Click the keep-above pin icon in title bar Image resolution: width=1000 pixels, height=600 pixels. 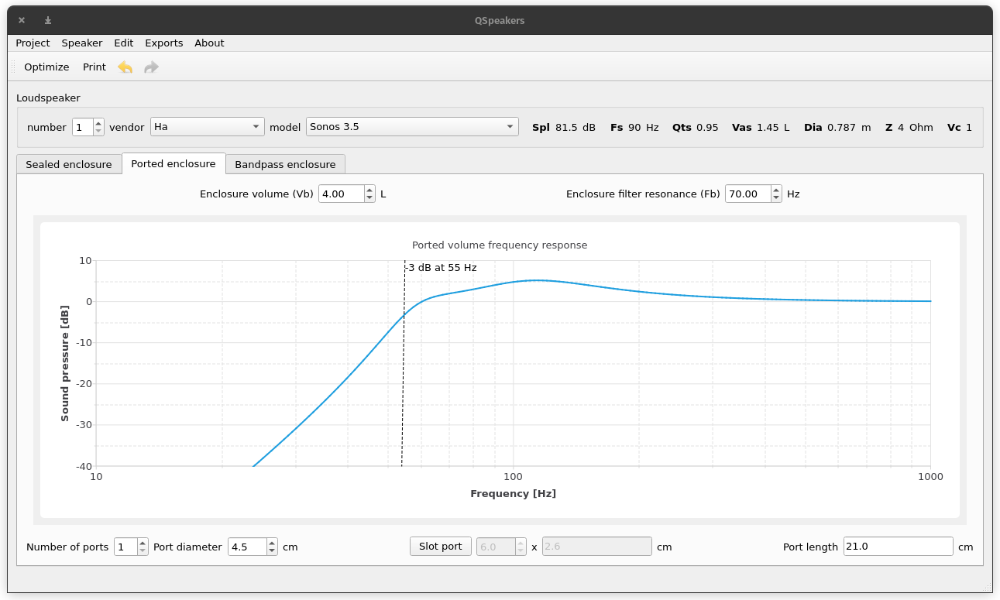[48, 20]
